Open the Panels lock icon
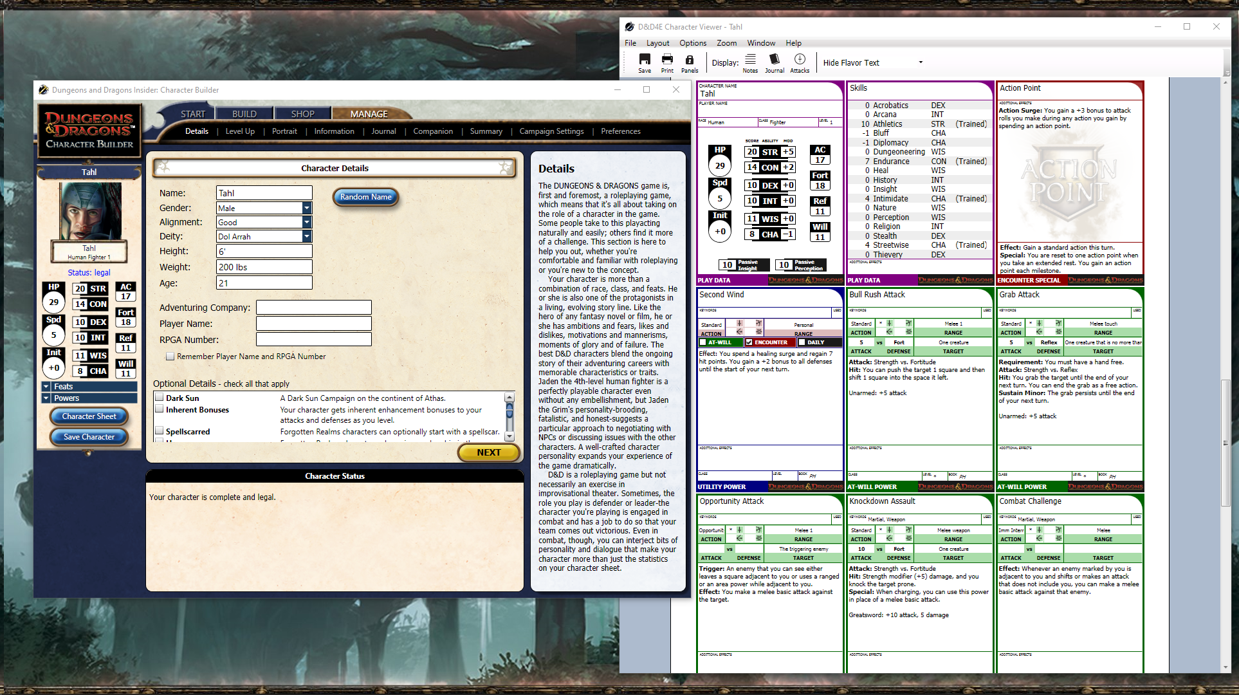1239x695 pixels. pyautogui.click(x=689, y=60)
